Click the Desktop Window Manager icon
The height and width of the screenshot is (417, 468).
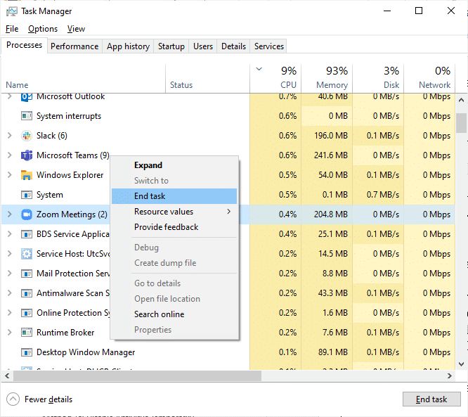[27, 352]
